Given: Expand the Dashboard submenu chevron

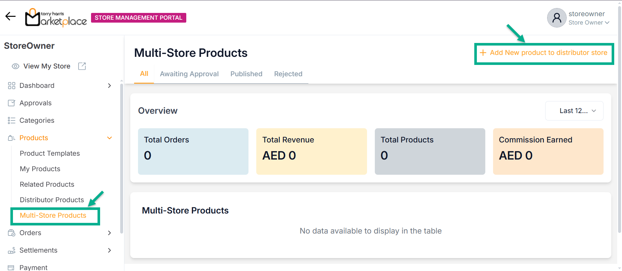Looking at the screenshot, I should pos(109,86).
